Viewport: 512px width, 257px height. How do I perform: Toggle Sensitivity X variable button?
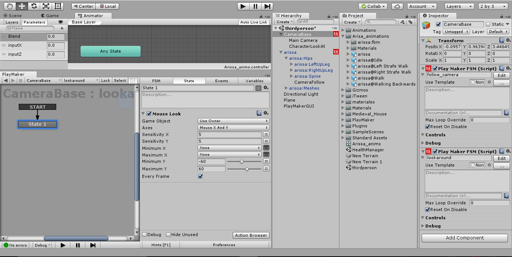[266, 134]
